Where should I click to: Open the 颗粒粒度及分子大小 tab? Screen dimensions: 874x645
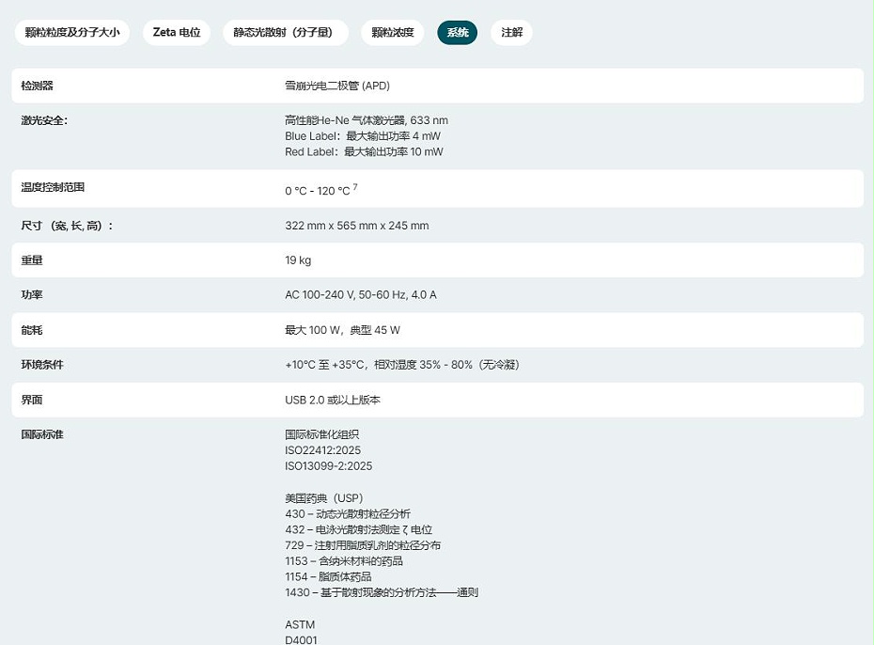coord(72,33)
